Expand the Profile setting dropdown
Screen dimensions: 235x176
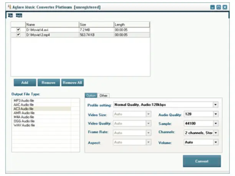tap(215, 105)
